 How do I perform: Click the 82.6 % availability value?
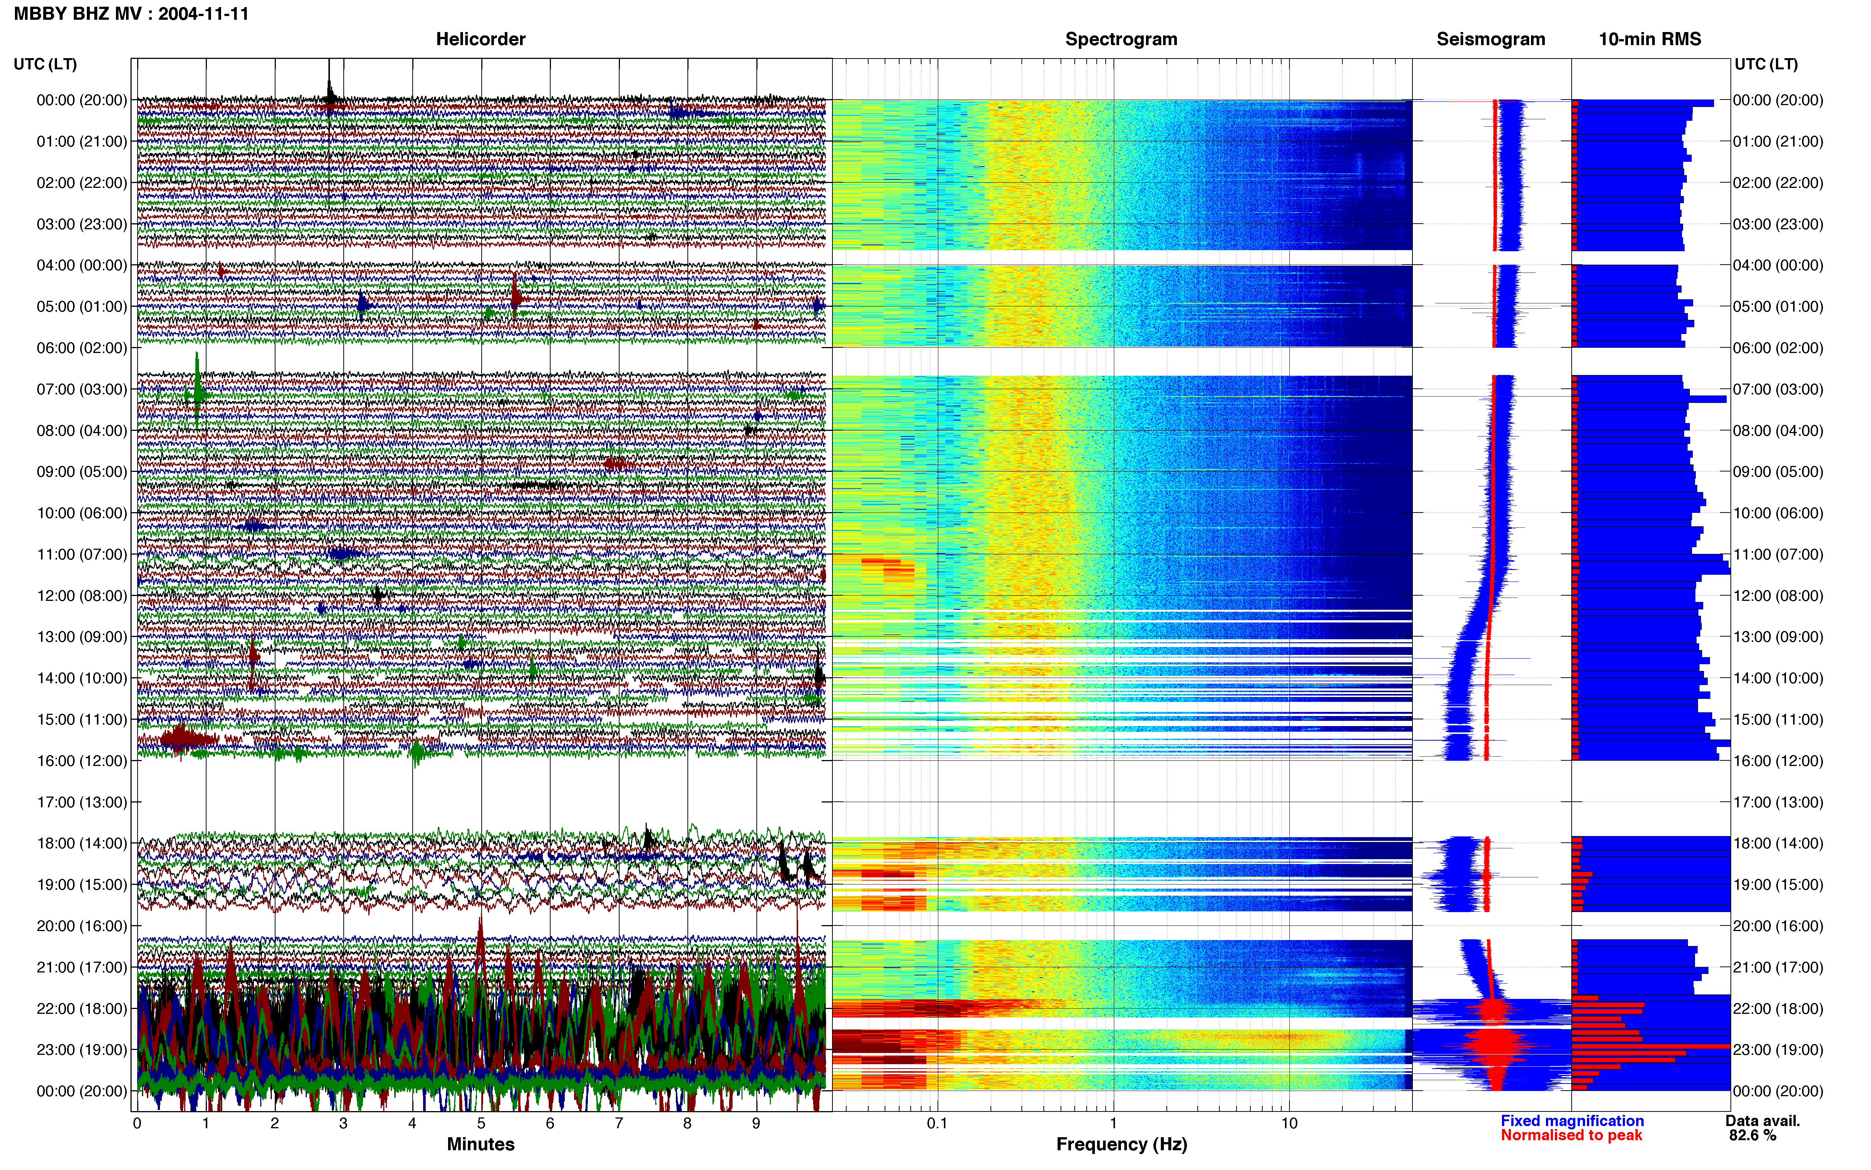point(1752,1135)
